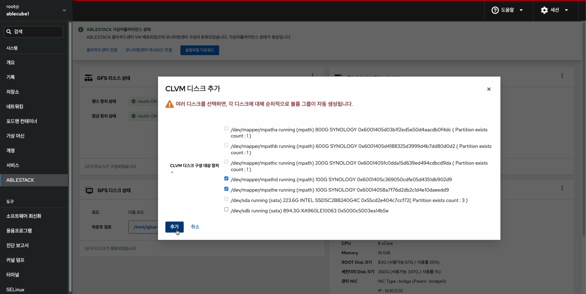Select ABLESTACK in the sidebar
586x294 pixels.
coord(34,180)
